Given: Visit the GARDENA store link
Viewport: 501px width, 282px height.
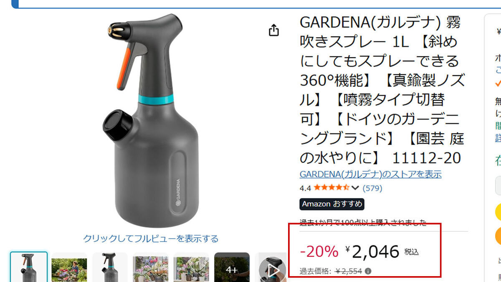Looking at the screenshot, I should pos(370,174).
